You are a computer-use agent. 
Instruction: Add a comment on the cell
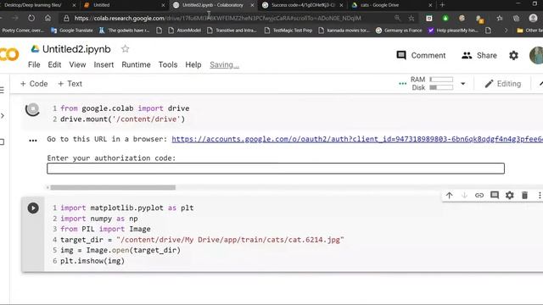[x=495, y=196]
